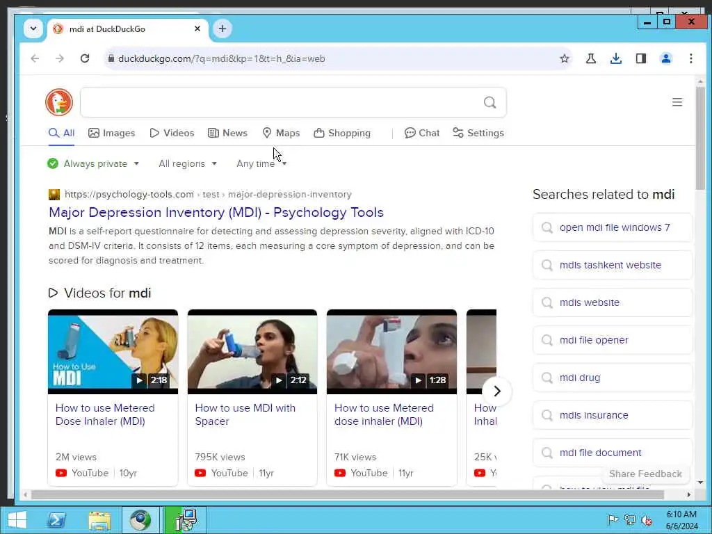This screenshot has width=712, height=534.
Task: Go forward in browser history
Action: (60, 58)
